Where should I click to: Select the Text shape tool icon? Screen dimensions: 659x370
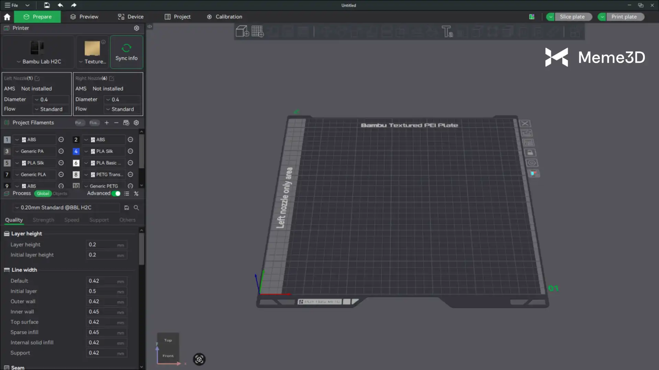point(447,32)
